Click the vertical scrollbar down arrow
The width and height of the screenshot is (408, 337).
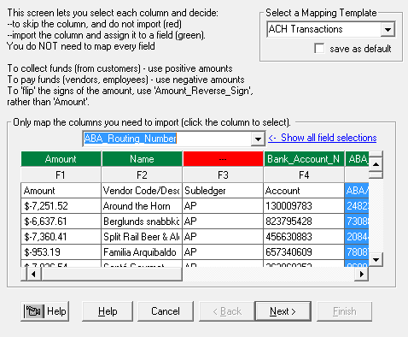[376, 259]
